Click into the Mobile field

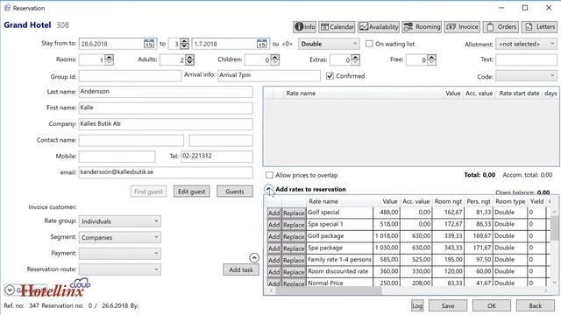117,157
